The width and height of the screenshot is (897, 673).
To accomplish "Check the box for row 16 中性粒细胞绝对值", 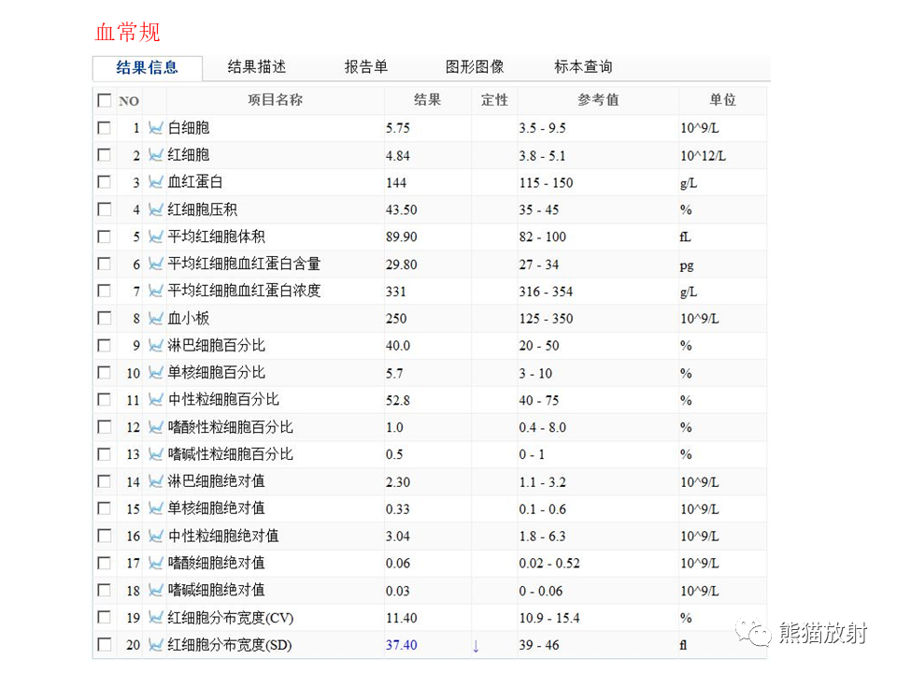I will pos(104,536).
